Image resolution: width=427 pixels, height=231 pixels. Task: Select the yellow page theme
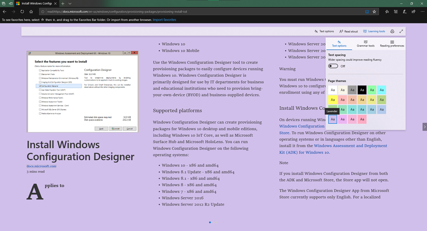pyautogui.click(x=333, y=99)
